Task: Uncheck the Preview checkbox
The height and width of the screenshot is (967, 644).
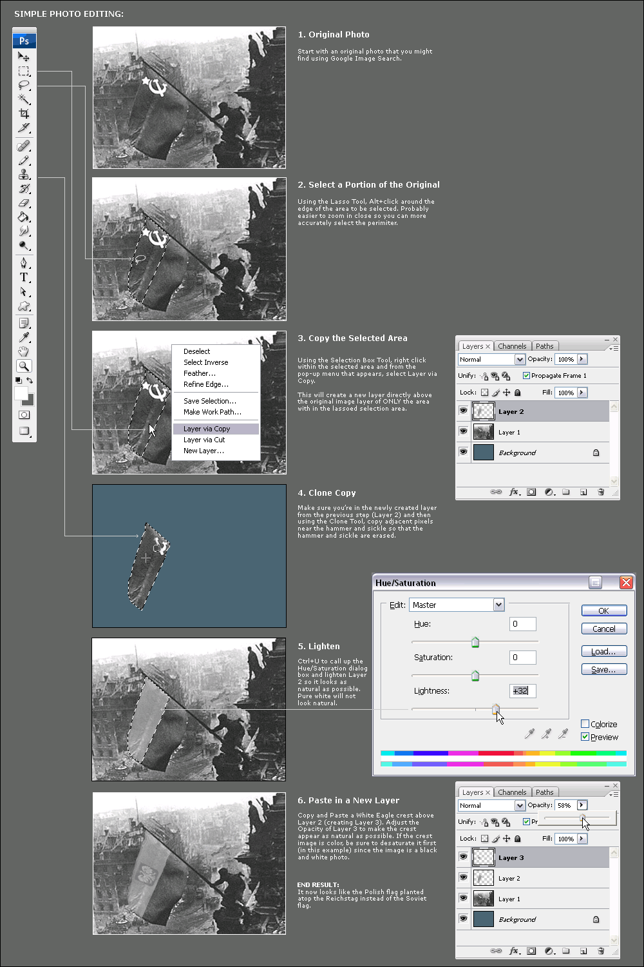Action: (585, 737)
